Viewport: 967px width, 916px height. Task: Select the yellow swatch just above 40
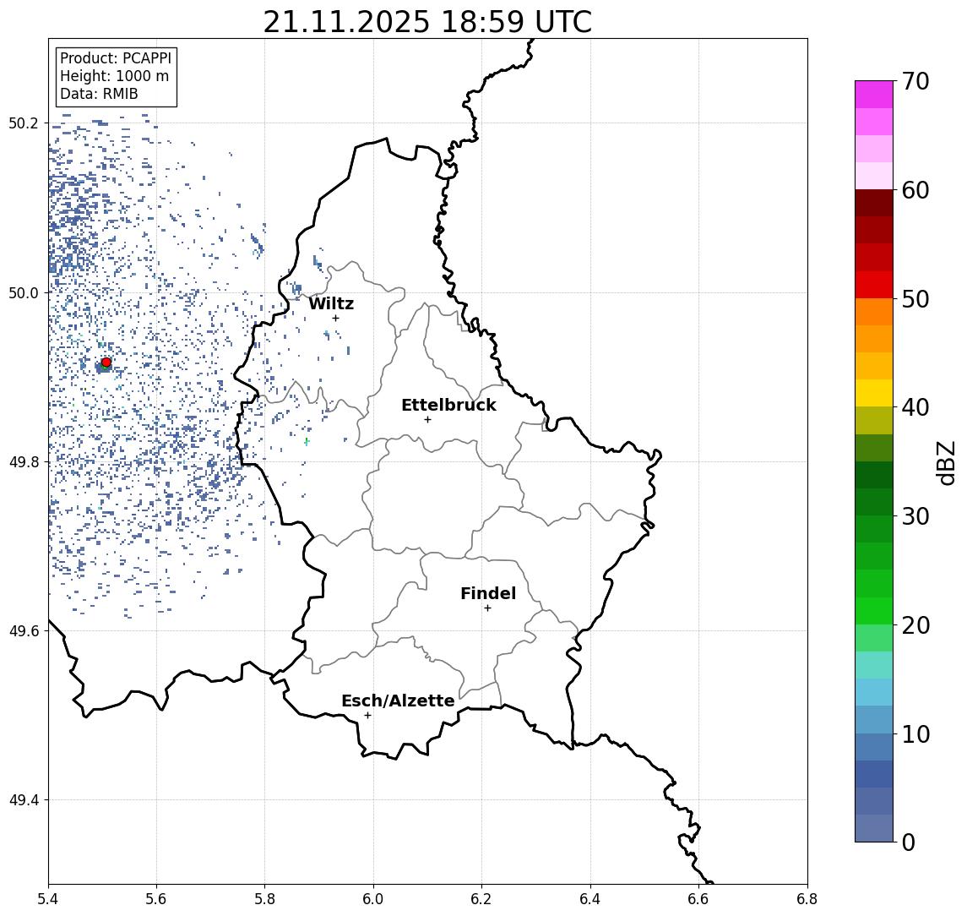874,393
